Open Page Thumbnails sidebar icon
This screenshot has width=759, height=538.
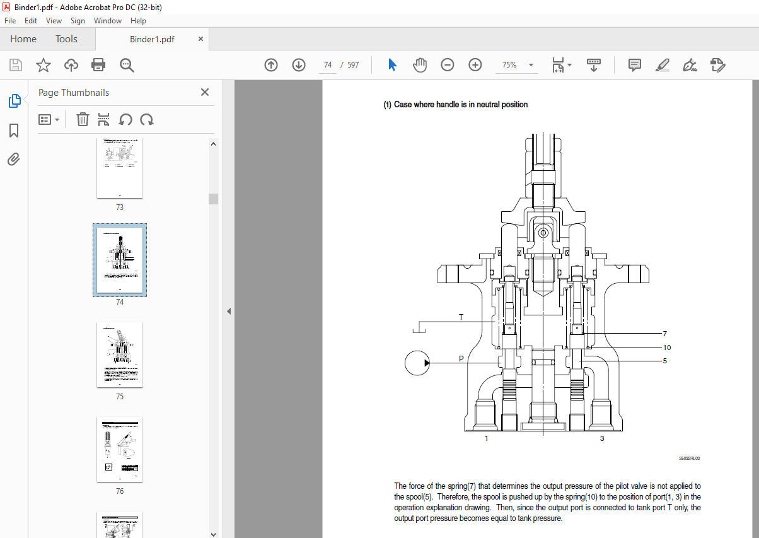14,101
